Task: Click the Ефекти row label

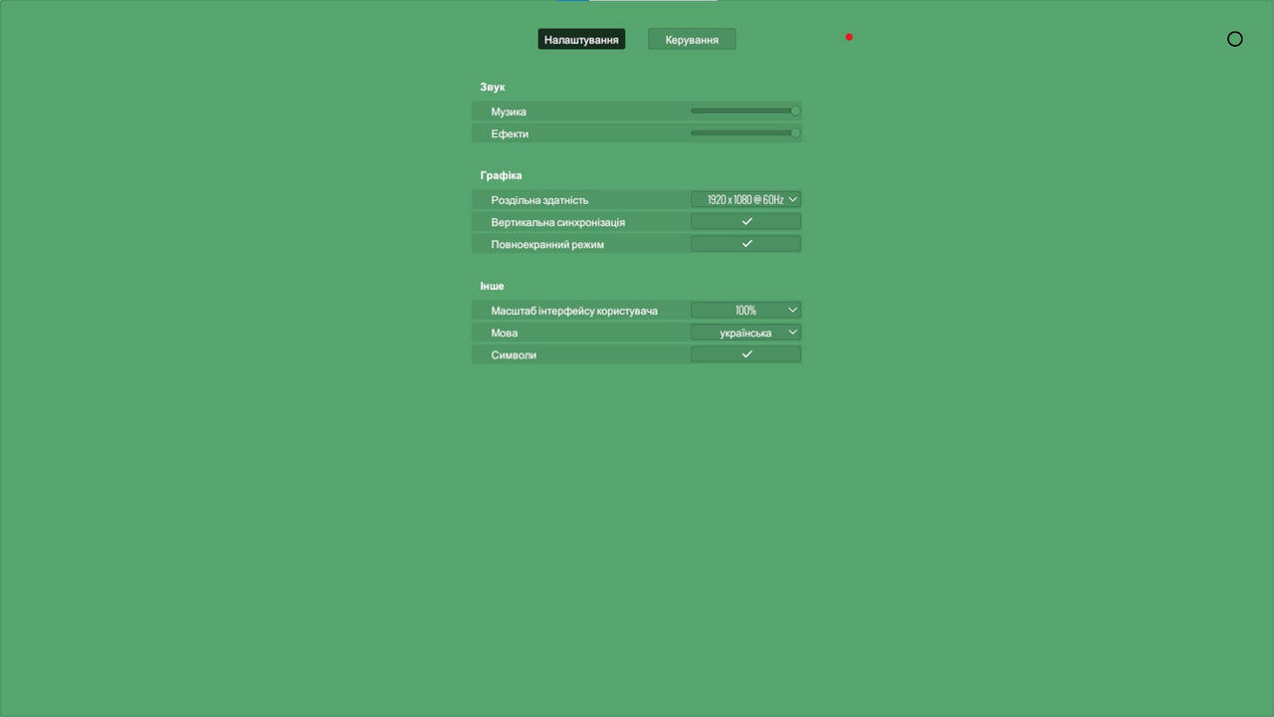Action: 510,133
